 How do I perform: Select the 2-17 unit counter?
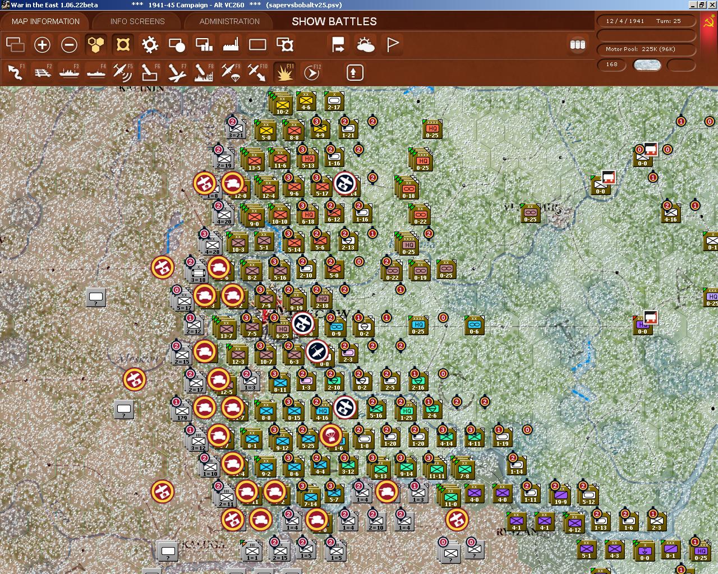tap(334, 101)
